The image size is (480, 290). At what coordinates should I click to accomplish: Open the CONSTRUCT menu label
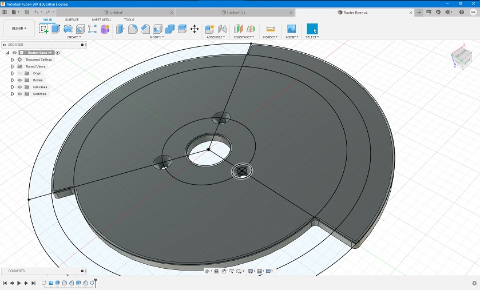pos(243,37)
